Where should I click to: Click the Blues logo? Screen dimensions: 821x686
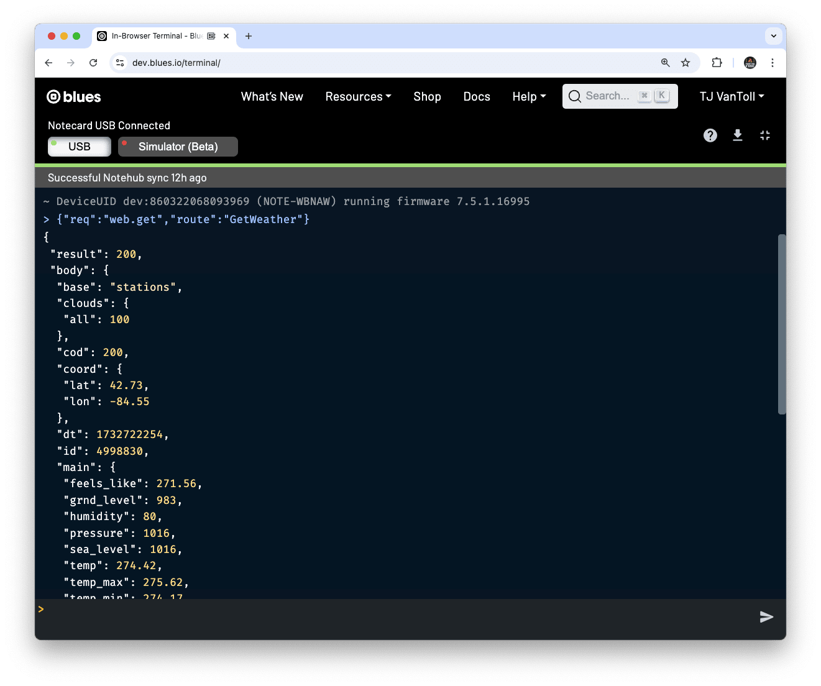pyautogui.click(x=74, y=97)
